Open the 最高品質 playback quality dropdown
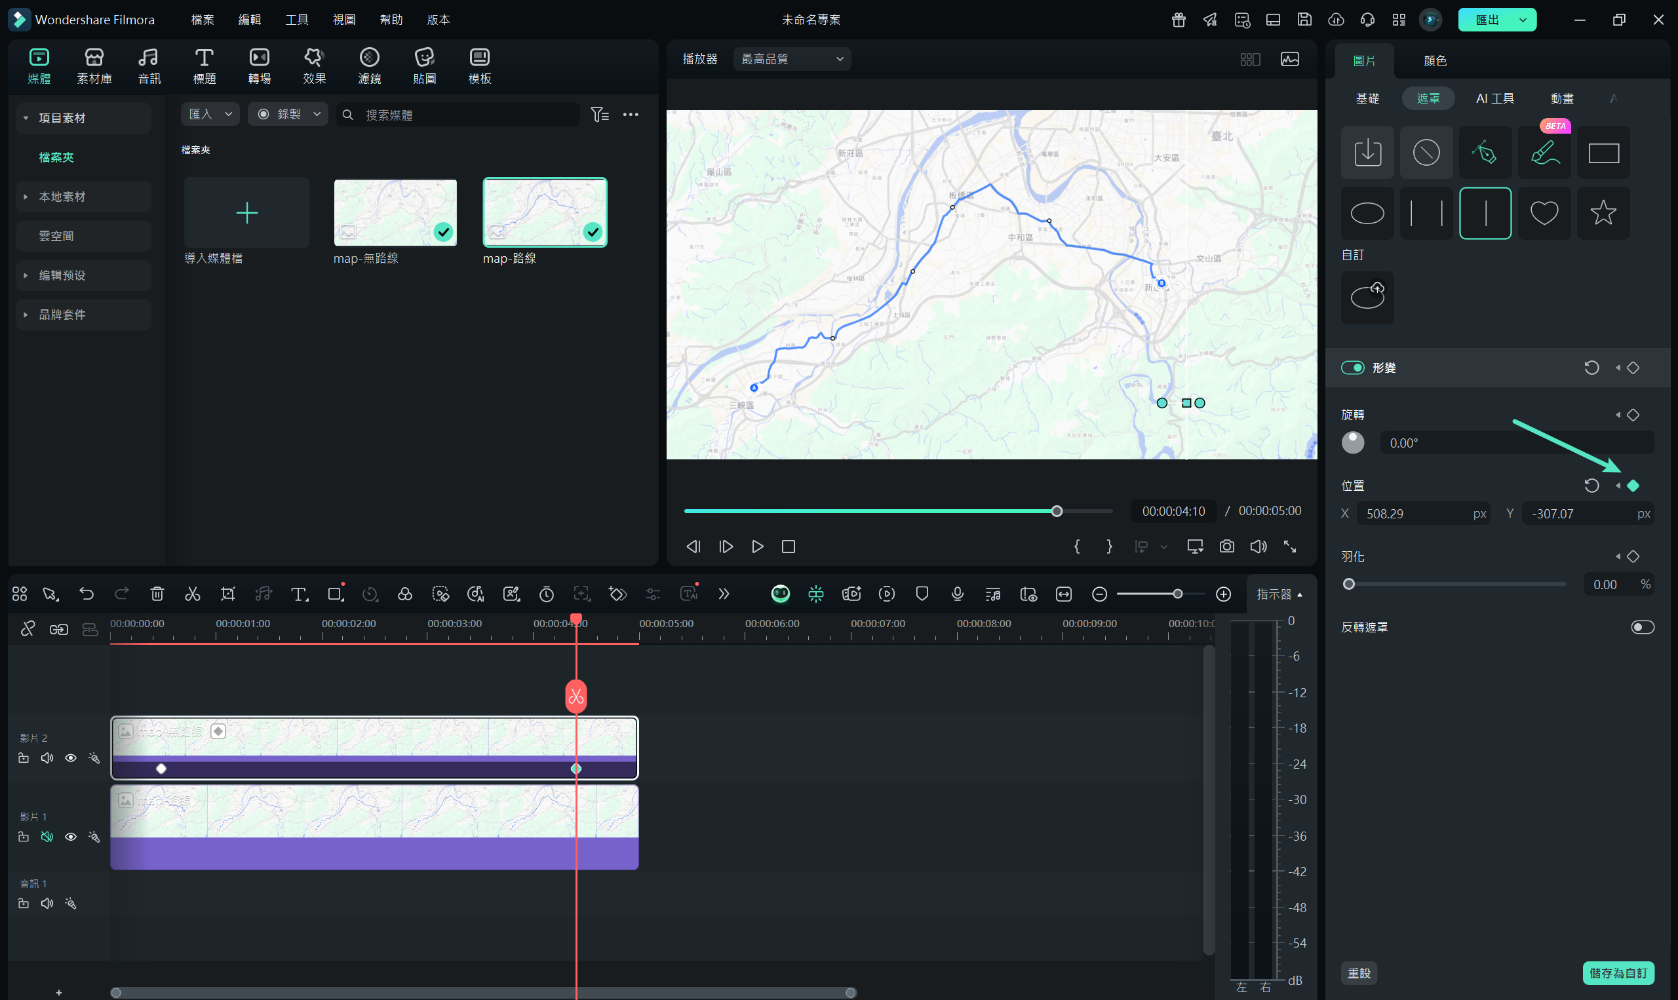The image size is (1678, 1000). [792, 58]
